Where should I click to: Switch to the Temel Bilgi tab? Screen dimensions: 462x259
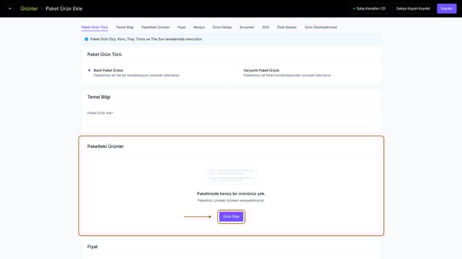click(x=125, y=27)
